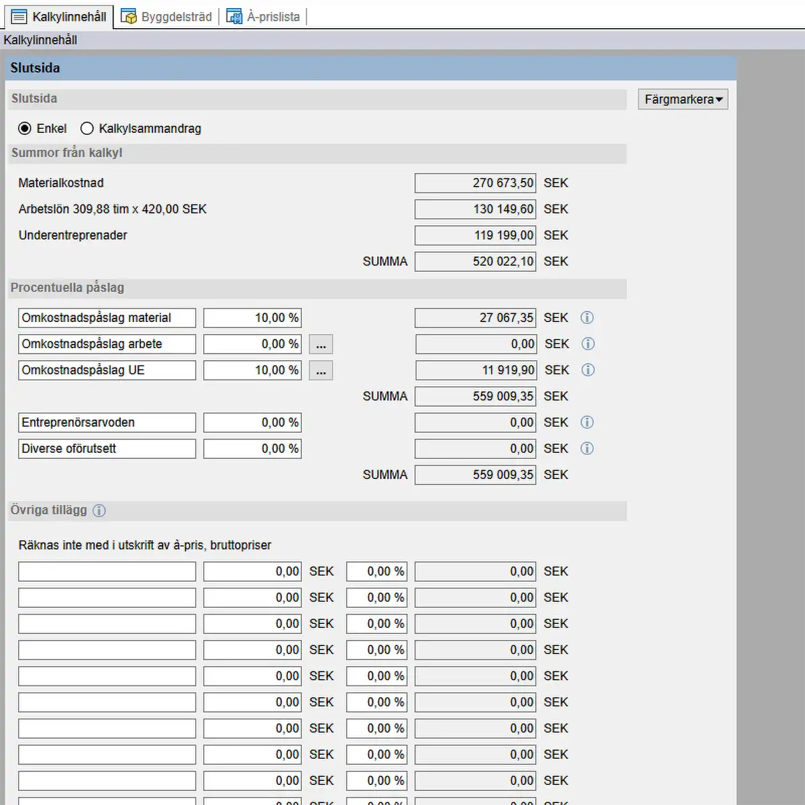Click info icon next to Övriga tillägg heading
The width and height of the screenshot is (805, 805).
(x=99, y=511)
